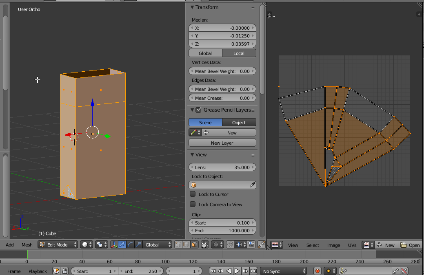This screenshot has width=424, height=275.
Task: Jump to previous keyframe button
Action: [x=221, y=271]
